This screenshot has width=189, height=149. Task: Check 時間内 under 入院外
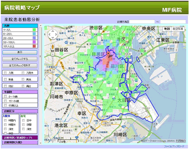coord(5,121)
